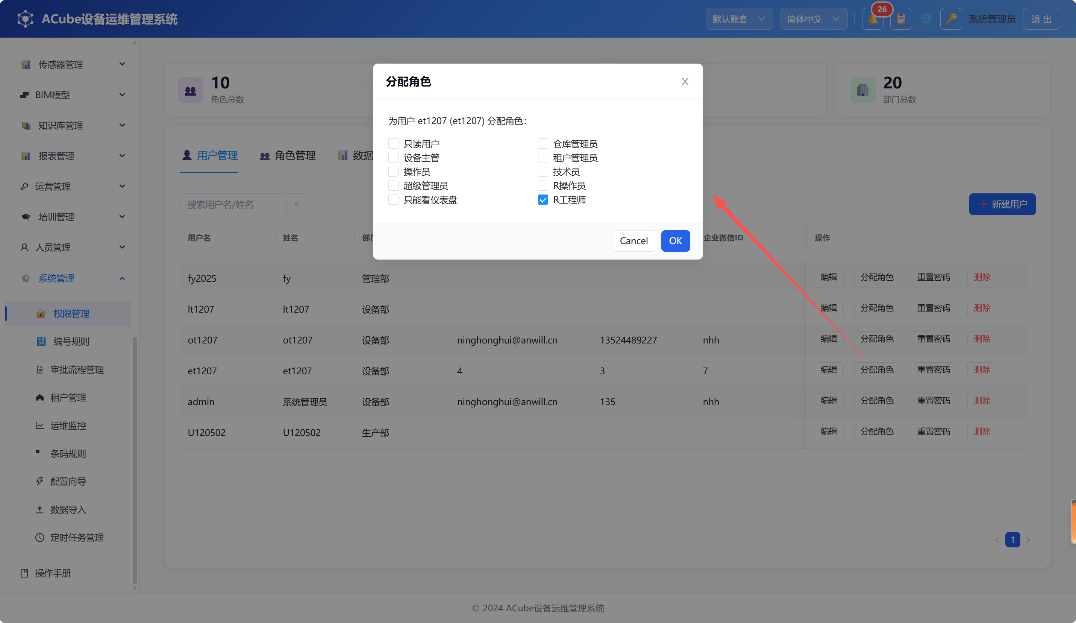The image size is (1076, 623).
Task: Click Cancel in 分配角色 dialog
Action: [633, 241]
